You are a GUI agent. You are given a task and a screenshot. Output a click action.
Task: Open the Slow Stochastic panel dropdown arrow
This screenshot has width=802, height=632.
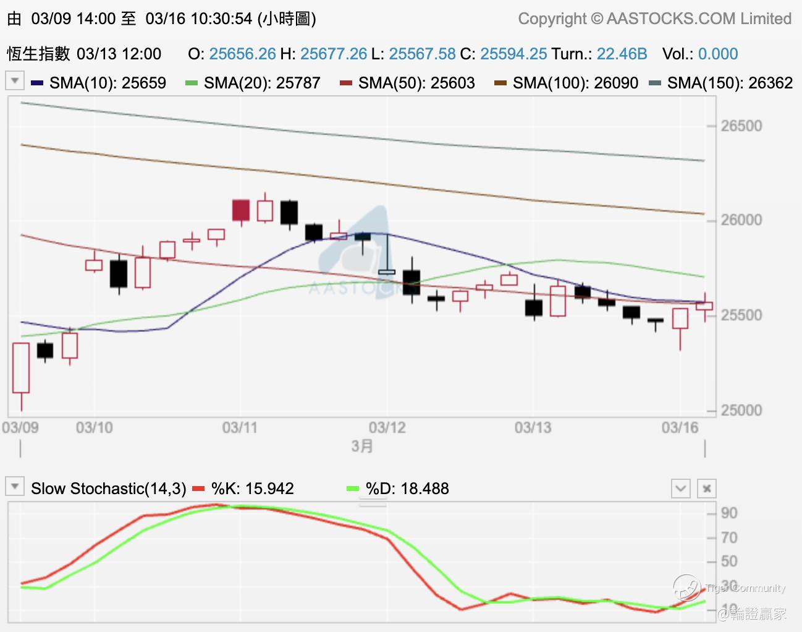(x=15, y=486)
